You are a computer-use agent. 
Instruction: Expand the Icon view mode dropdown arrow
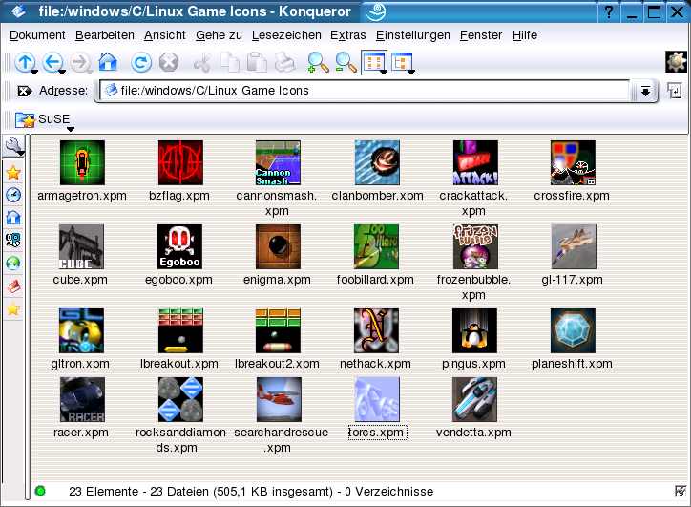click(384, 72)
